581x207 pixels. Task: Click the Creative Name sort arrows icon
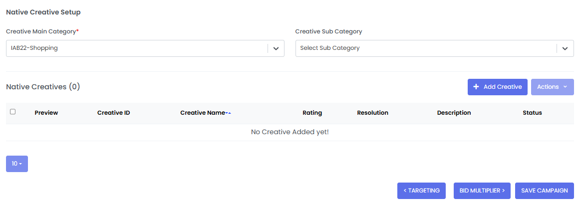pyautogui.click(x=228, y=113)
